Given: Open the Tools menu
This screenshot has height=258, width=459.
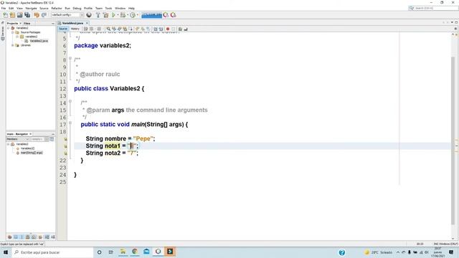Looking at the screenshot, I should pos(108,8).
